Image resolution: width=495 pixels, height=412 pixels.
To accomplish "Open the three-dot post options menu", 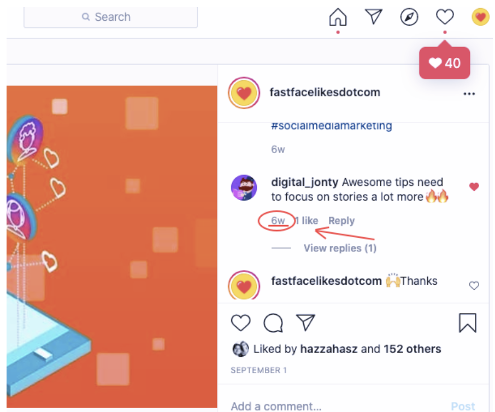I will 469,93.
